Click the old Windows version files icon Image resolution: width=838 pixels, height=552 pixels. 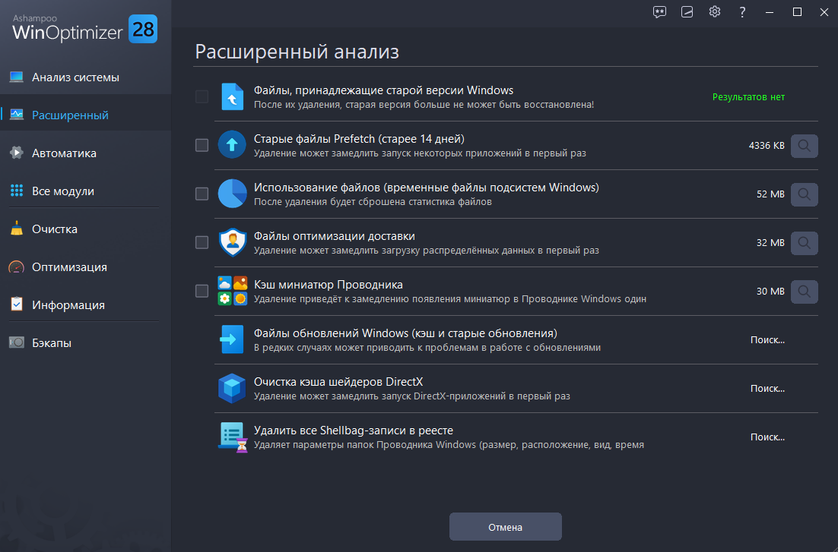click(x=232, y=96)
